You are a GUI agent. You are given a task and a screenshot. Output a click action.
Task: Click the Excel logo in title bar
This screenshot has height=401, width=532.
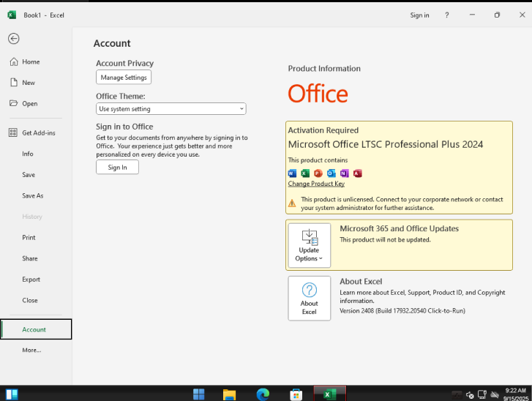pyautogui.click(x=12, y=15)
